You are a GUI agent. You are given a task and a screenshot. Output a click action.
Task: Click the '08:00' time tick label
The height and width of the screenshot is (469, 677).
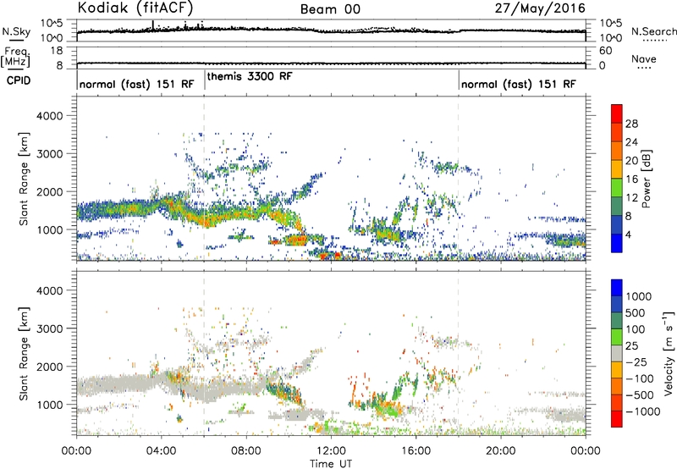click(x=246, y=451)
